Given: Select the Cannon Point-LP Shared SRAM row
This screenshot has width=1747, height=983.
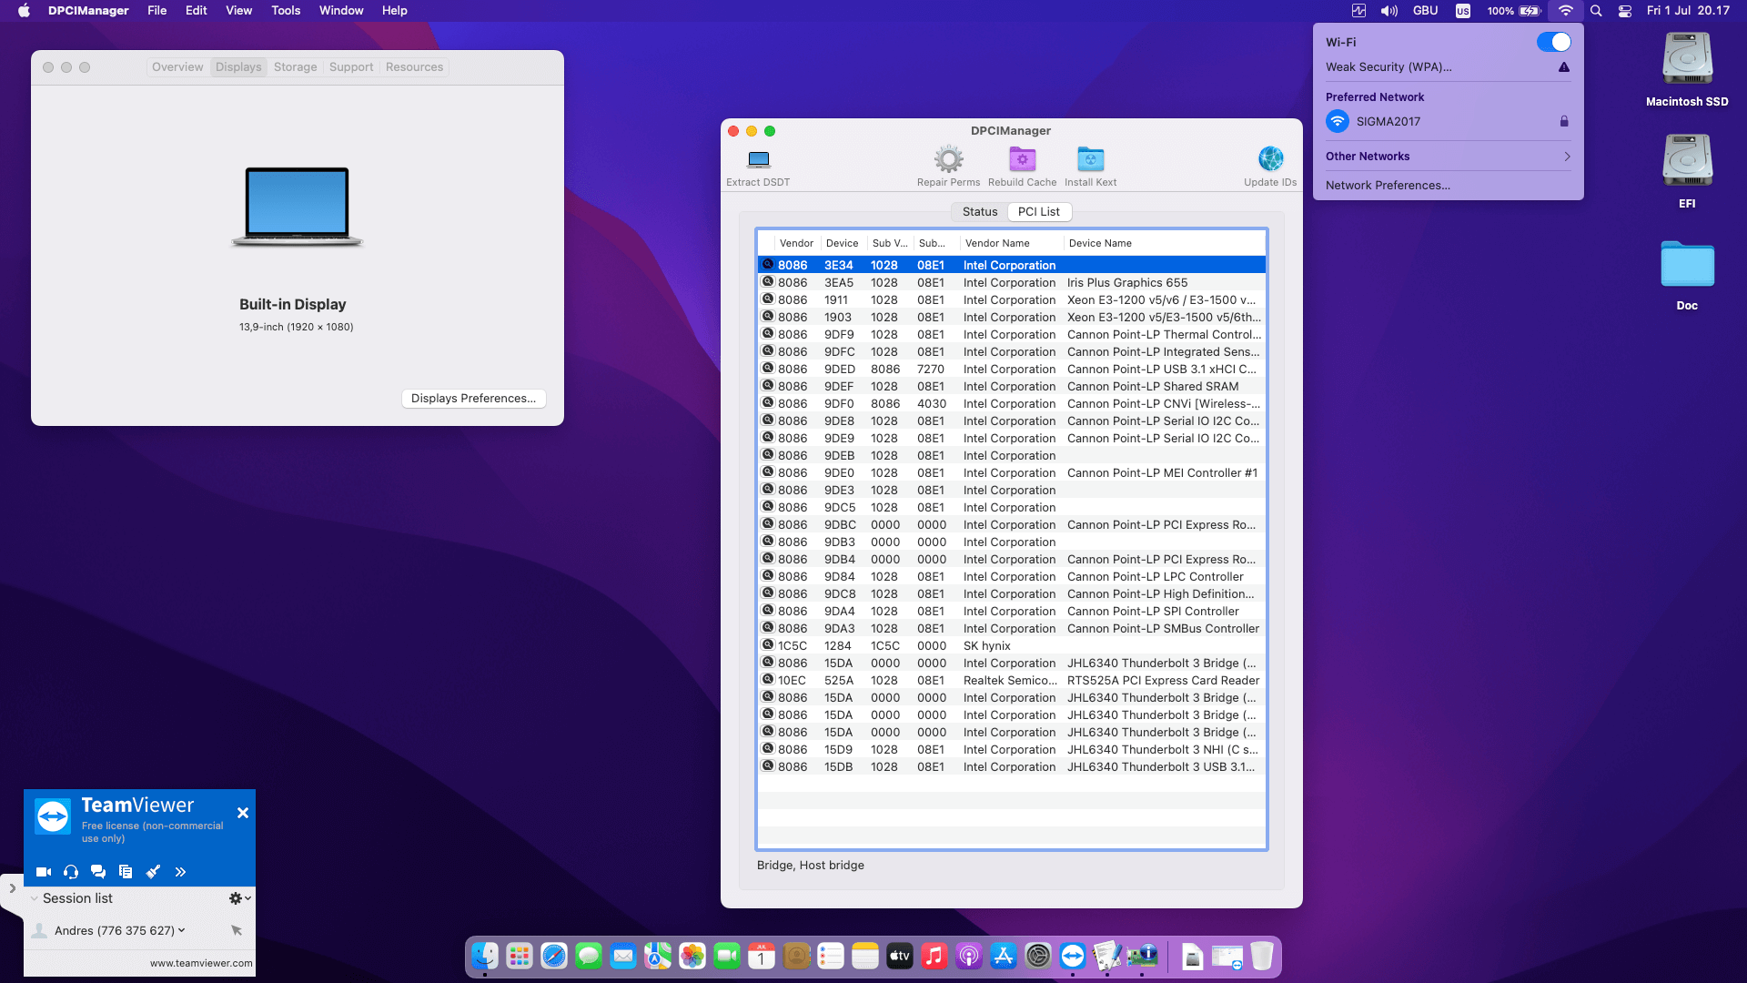Looking at the screenshot, I should click(1012, 387).
